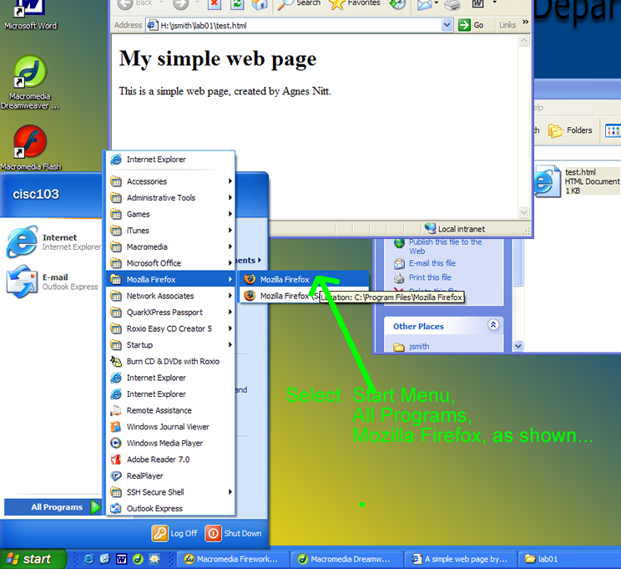
Task: Click the Stop icon in Internet Explorer toolbar
Action: coord(215,3)
